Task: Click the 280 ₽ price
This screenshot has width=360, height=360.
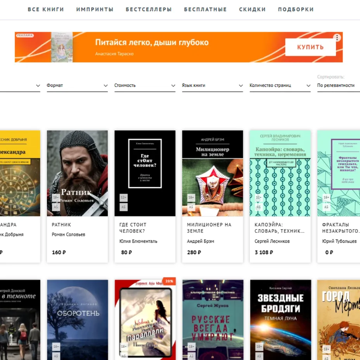Action: 194,252
